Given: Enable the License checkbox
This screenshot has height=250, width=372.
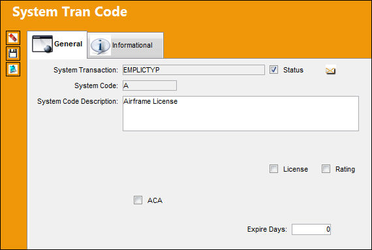Looking at the screenshot, I should click(x=273, y=169).
